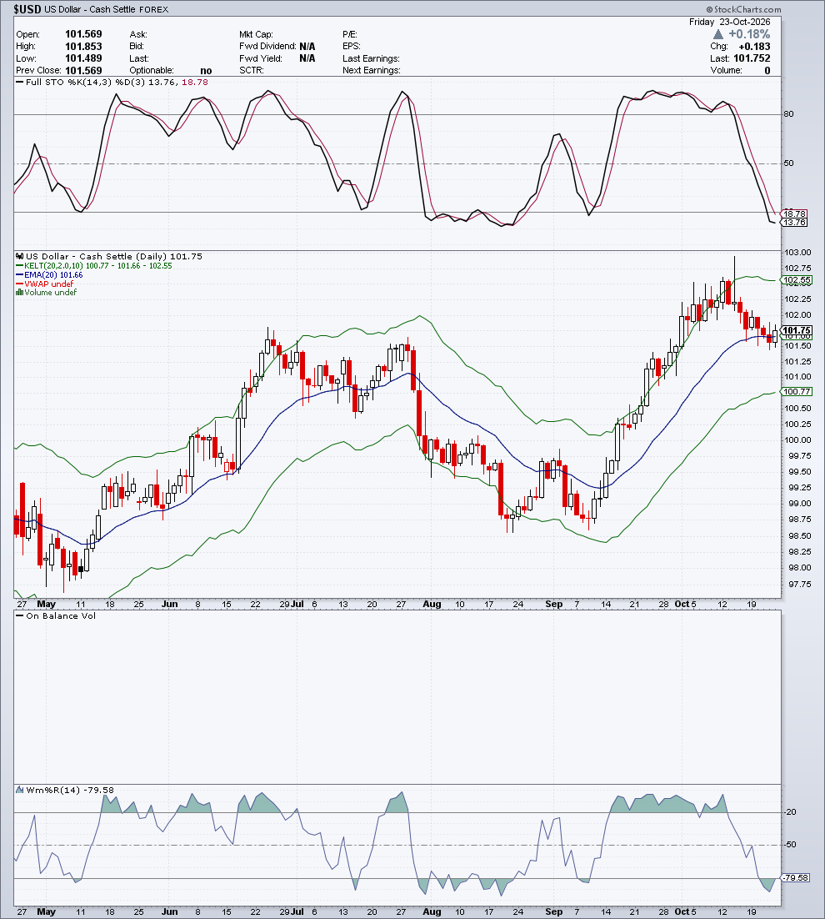Click the Sep label under the price chart
The width and height of the screenshot is (825, 919).
(x=553, y=604)
